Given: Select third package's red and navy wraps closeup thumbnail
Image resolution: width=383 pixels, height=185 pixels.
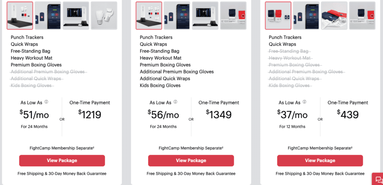Looking at the screenshot, I should coord(334,16).
